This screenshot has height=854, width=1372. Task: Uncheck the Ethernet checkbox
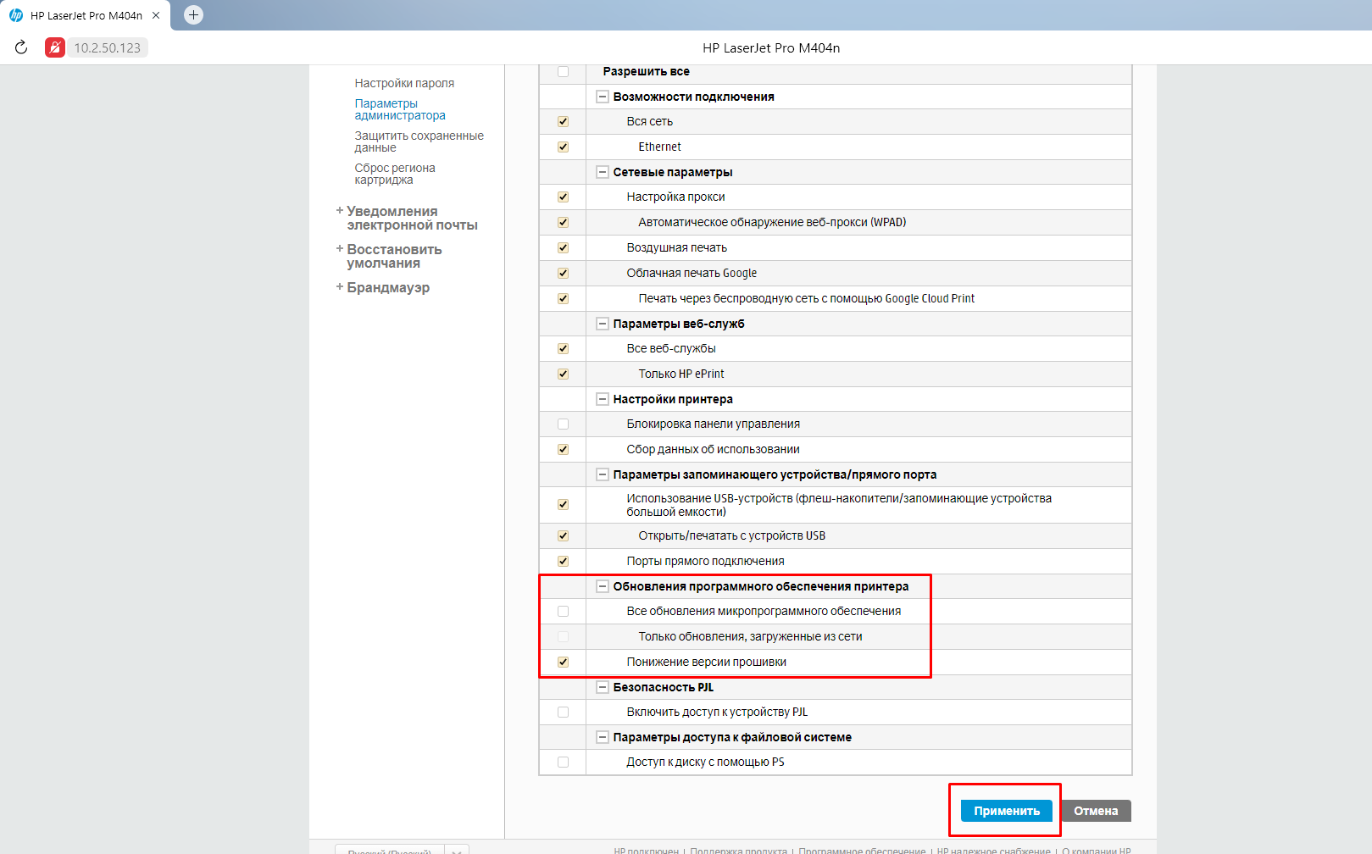[x=564, y=147]
